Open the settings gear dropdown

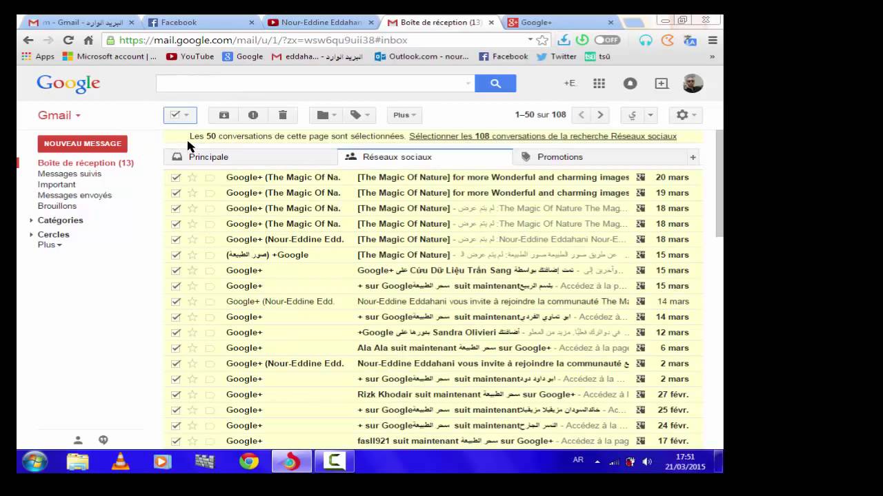(686, 115)
